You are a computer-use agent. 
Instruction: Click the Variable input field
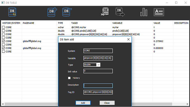(98, 58)
